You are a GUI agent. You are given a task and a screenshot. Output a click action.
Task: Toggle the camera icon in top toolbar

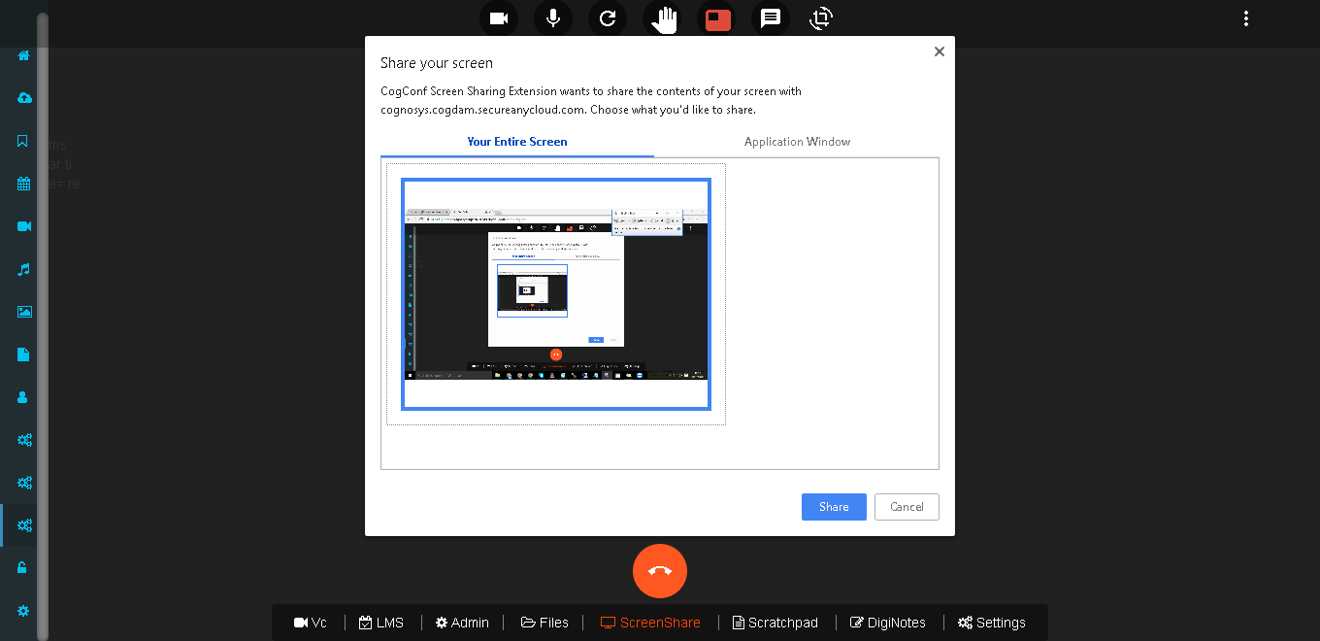pyautogui.click(x=499, y=18)
